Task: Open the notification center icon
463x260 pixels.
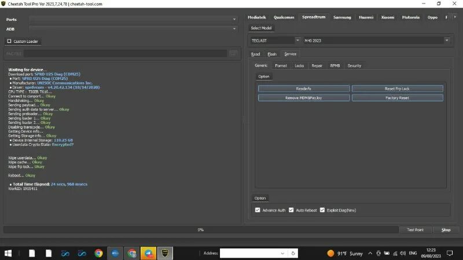Action: pyautogui.click(x=450, y=253)
